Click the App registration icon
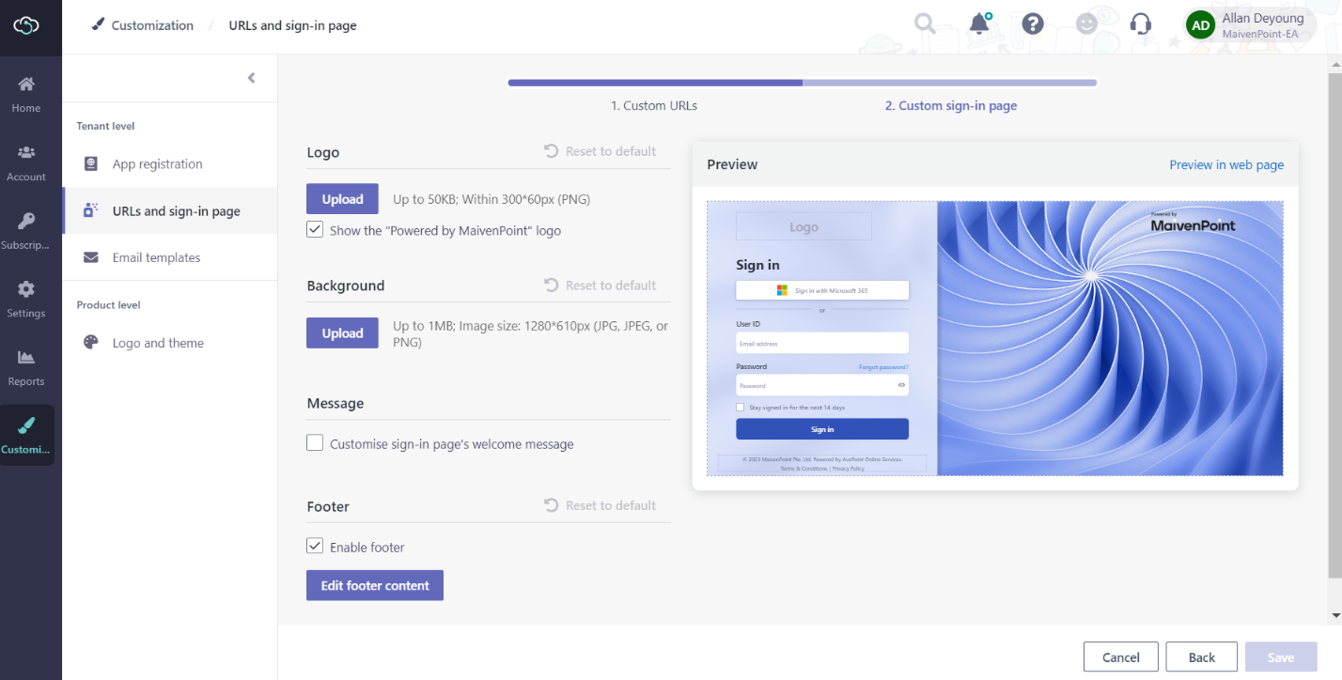The width and height of the screenshot is (1342, 680). pos(90,163)
